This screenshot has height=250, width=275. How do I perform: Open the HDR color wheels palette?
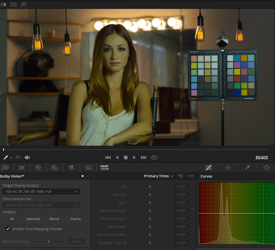[x=55, y=167]
